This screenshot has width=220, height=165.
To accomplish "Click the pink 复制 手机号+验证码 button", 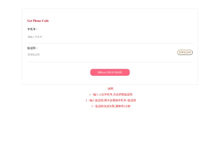I will 110,72.
